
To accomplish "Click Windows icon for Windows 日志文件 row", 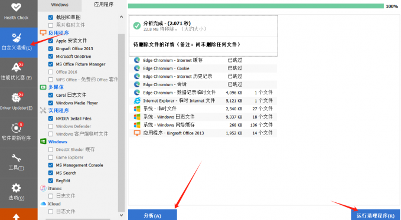I will [137, 117].
